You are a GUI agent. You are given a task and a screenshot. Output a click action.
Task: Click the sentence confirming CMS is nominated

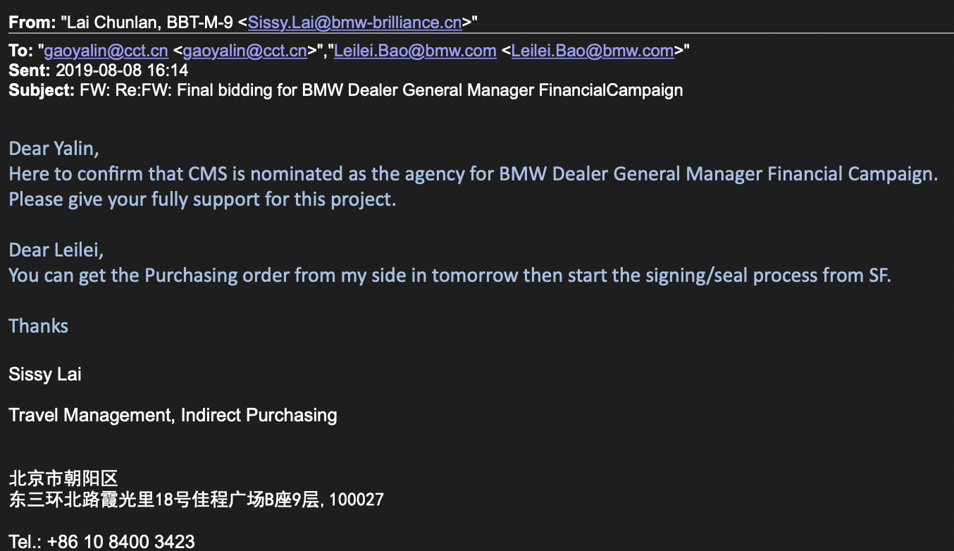pos(473,174)
